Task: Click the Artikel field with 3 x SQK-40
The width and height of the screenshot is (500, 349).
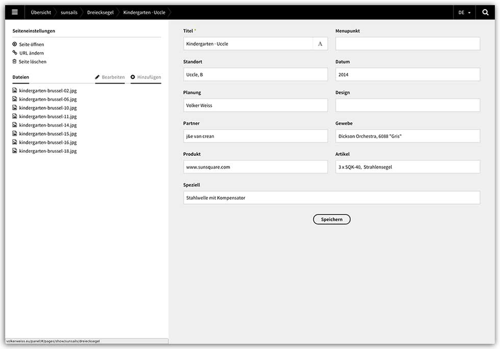Action: 408,167
